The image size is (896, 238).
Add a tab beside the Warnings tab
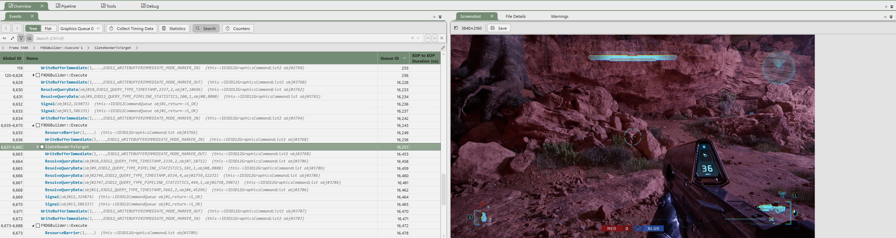click(885, 17)
